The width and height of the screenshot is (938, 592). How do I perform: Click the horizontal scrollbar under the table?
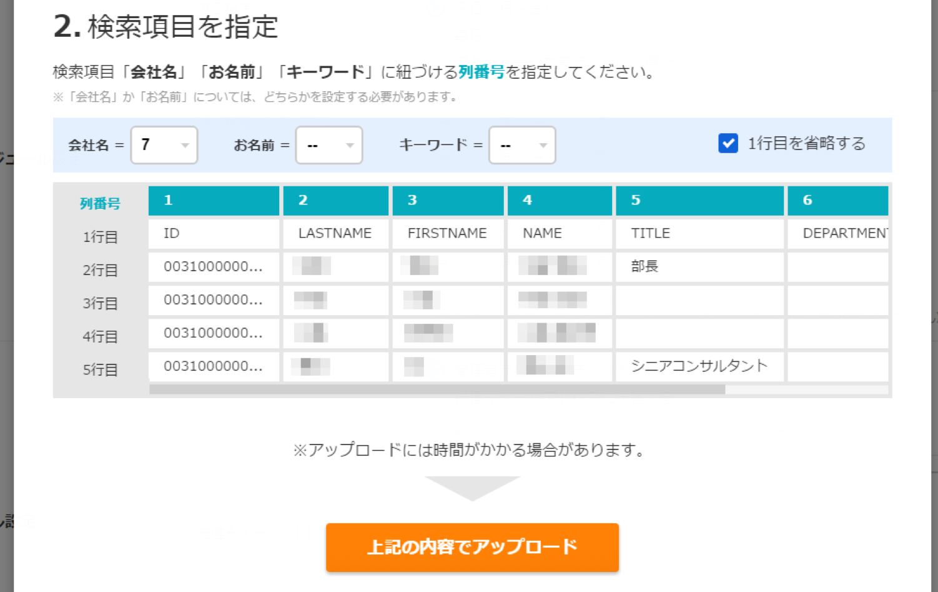[437, 389]
